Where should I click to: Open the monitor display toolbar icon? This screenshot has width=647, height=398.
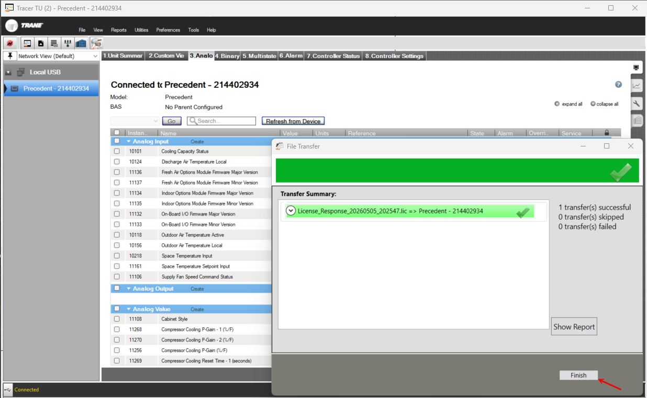point(27,43)
